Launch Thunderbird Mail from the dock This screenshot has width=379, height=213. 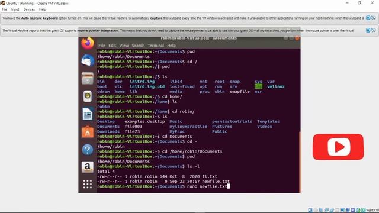88,60
